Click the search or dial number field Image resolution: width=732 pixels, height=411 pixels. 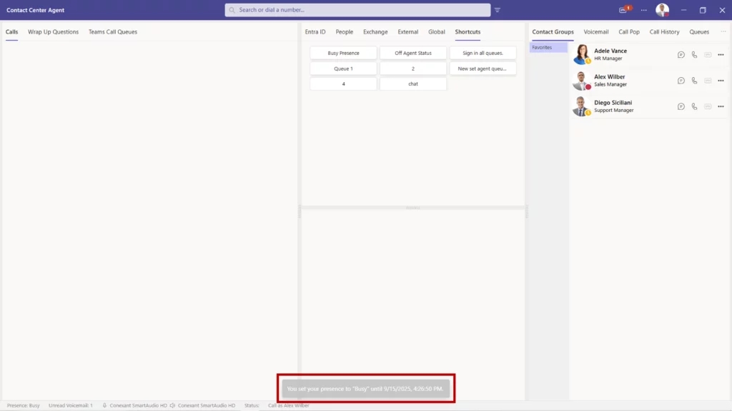pyautogui.click(x=357, y=10)
